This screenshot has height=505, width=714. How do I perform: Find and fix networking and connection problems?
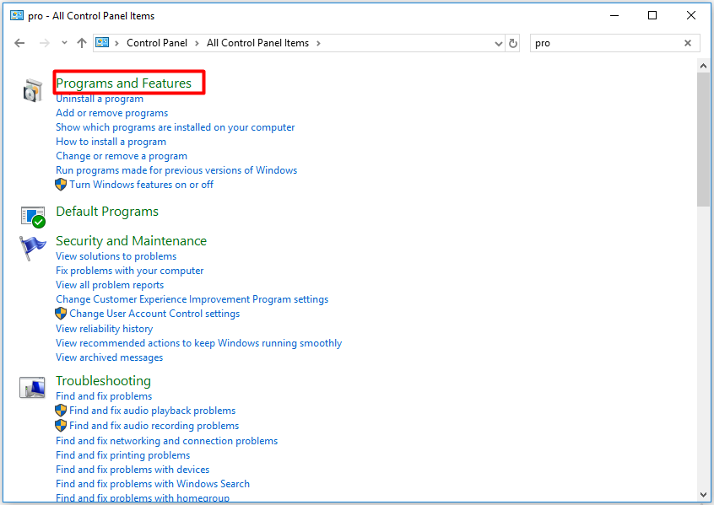[x=166, y=441]
